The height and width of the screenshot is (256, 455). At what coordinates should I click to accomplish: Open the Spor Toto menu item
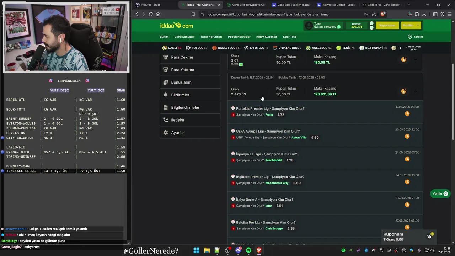click(290, 37)
